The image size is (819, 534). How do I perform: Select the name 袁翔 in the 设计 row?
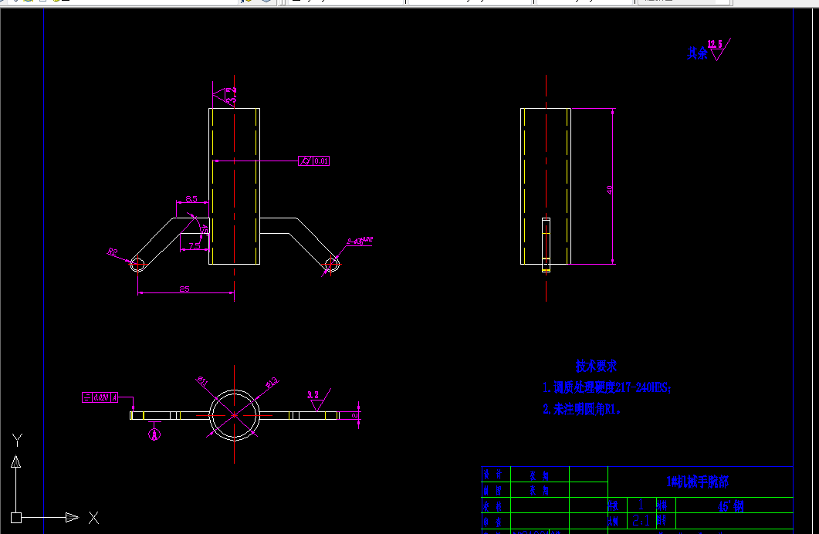pyautogui.click(x=539, y=475)
